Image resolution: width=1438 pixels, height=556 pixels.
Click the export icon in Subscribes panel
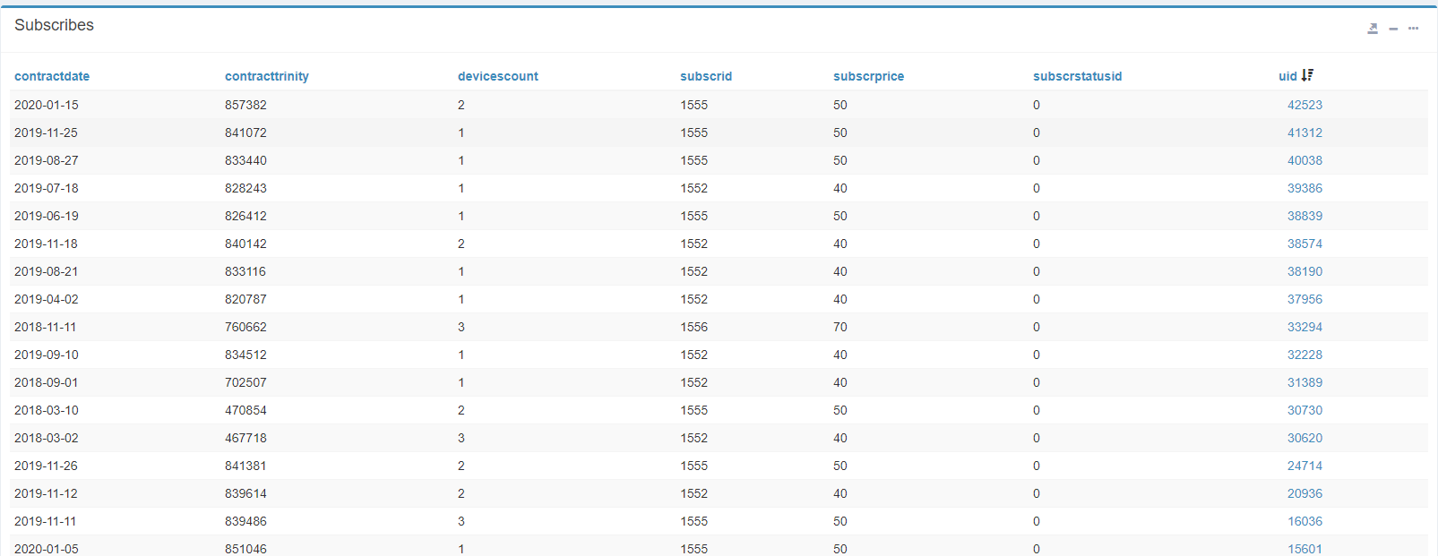1373,29
